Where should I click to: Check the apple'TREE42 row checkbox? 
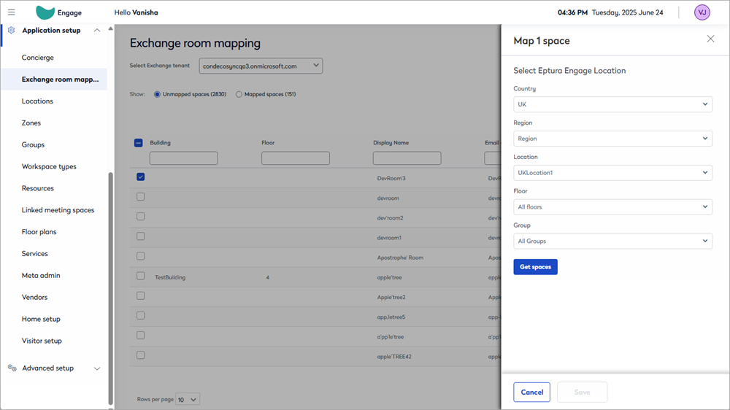[141, 355]
